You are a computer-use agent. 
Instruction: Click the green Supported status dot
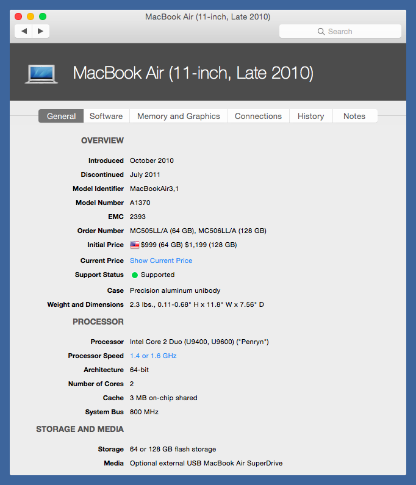[x=135, y=275]
